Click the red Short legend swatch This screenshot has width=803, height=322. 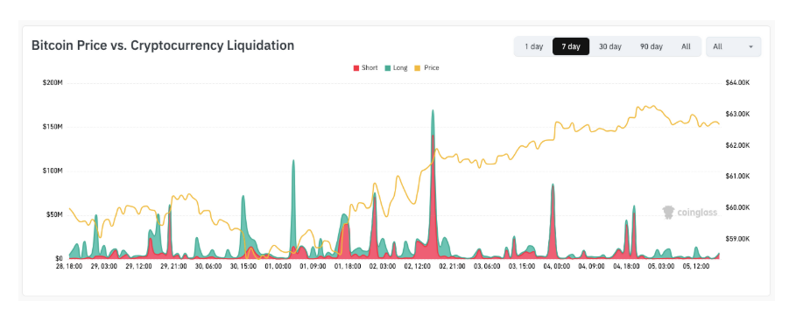click(356, 68)
